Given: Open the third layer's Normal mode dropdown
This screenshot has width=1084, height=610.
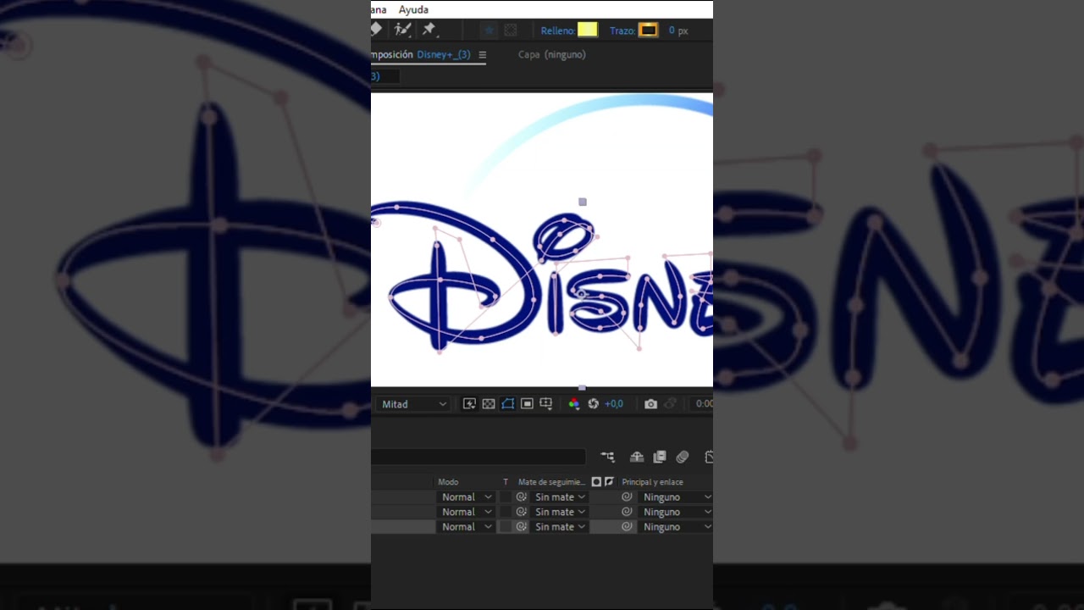Looking at the screenshot, I should click(x=466, y=527).
